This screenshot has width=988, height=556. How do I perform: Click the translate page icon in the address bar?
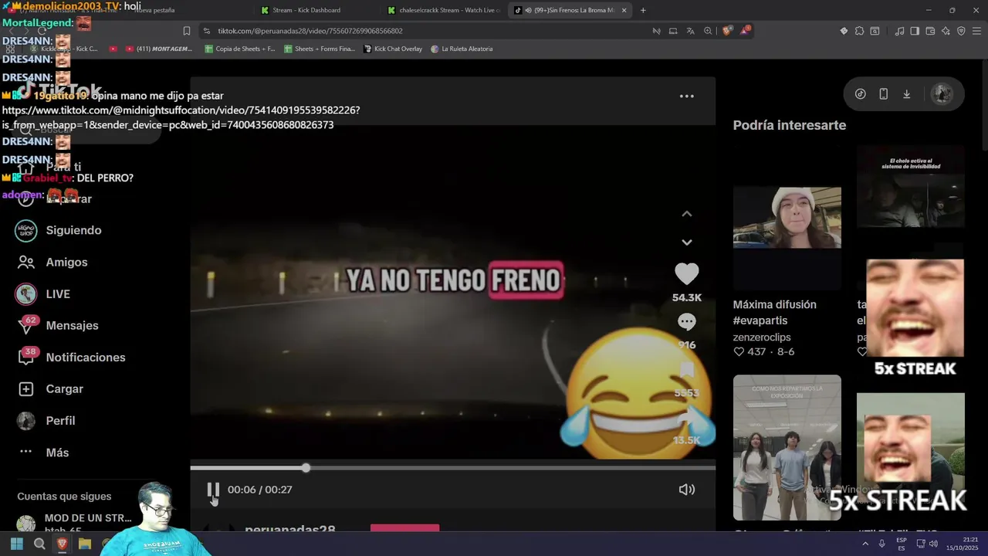[690, 31]
